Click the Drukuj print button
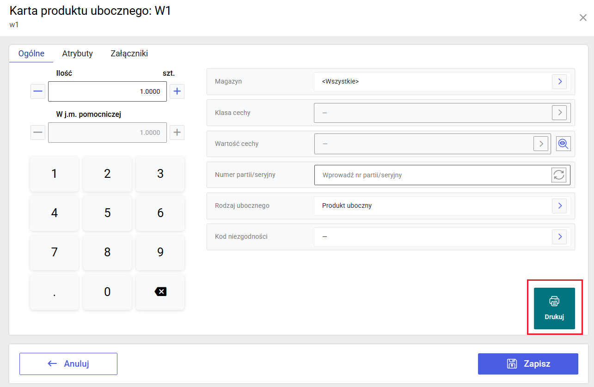The height and width of the screenshot is (387, 594). 554,308
